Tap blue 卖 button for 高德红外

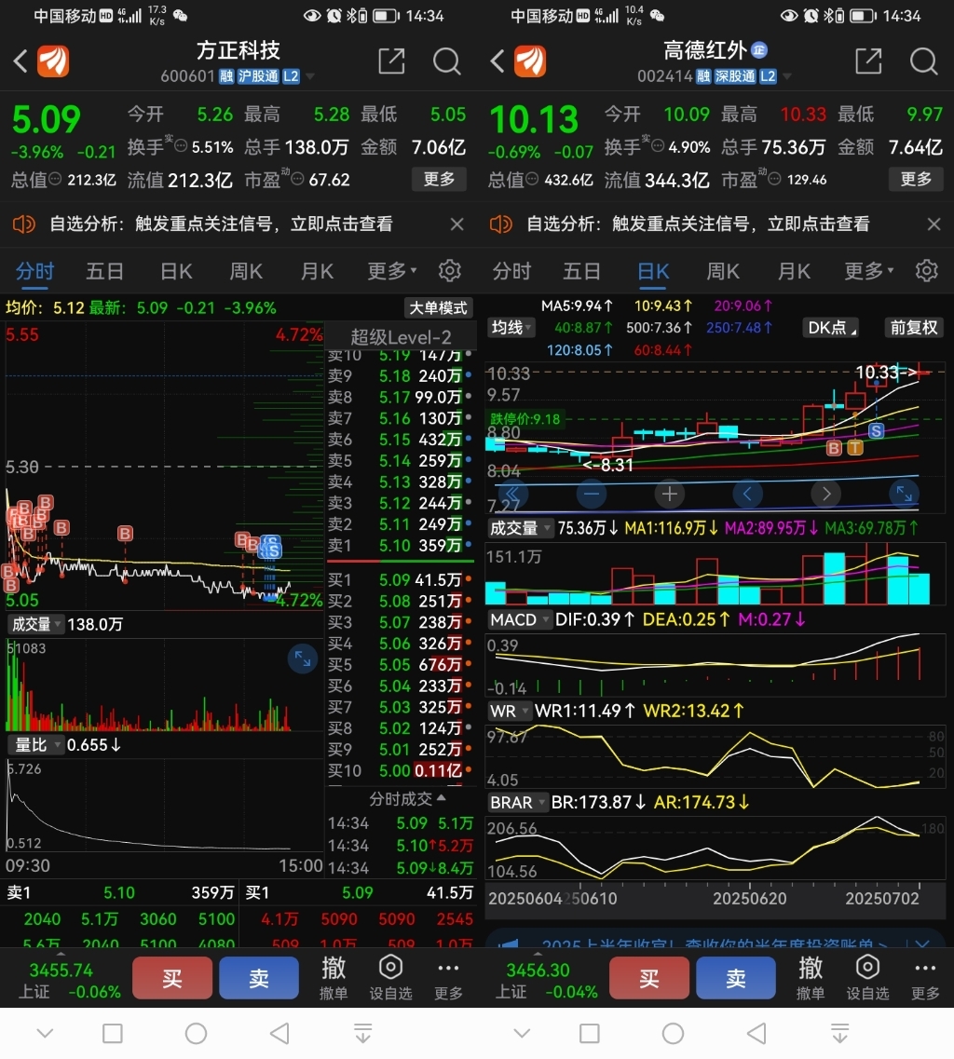click(x=736, y=977)
